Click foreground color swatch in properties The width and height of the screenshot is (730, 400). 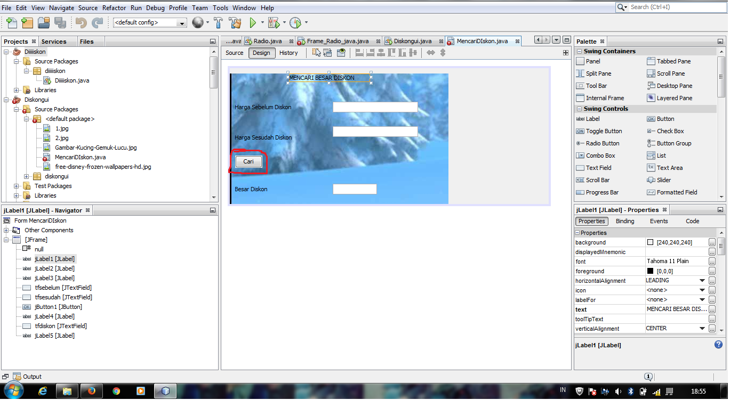[649, 271]
